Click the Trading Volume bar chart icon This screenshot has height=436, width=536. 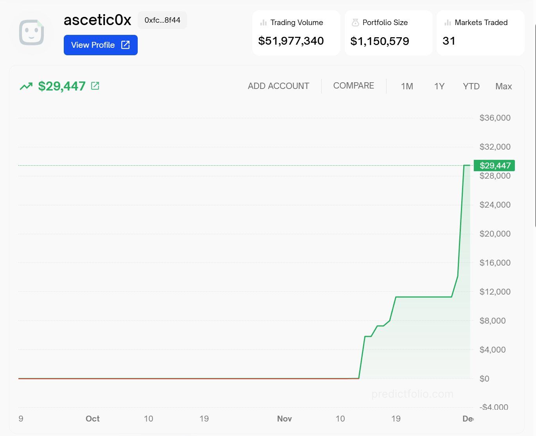click(263, 23)
